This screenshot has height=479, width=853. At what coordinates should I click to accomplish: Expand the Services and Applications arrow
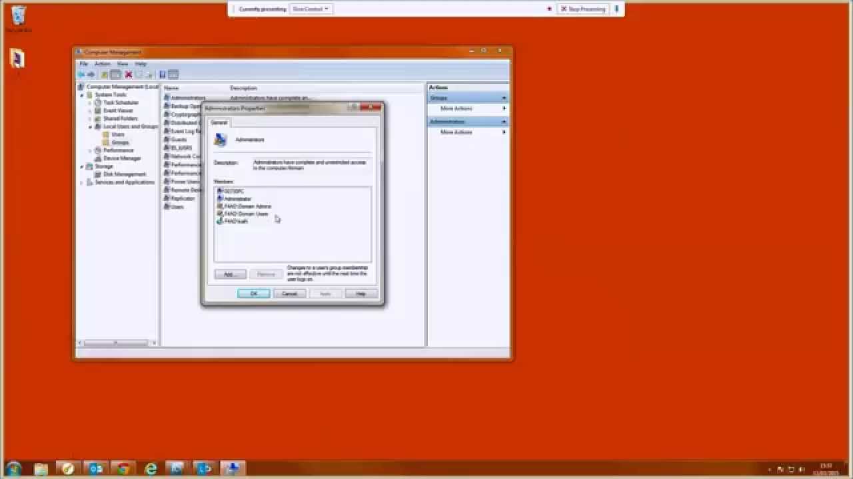82,182
